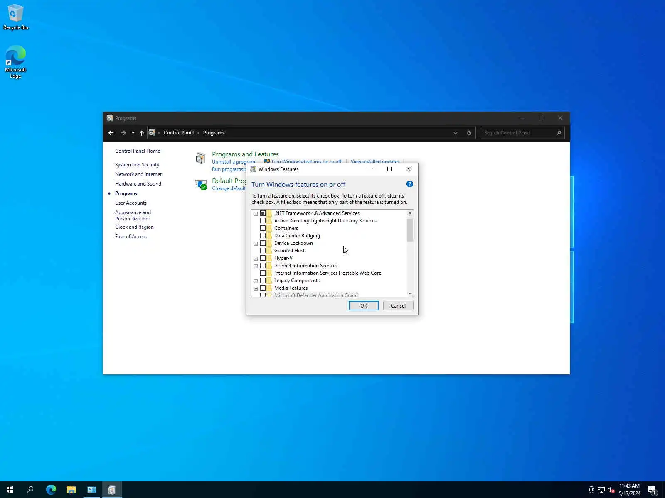Expand the Device Lockdown node
Viewport: 665px width, 498px height.
[256, 244]
